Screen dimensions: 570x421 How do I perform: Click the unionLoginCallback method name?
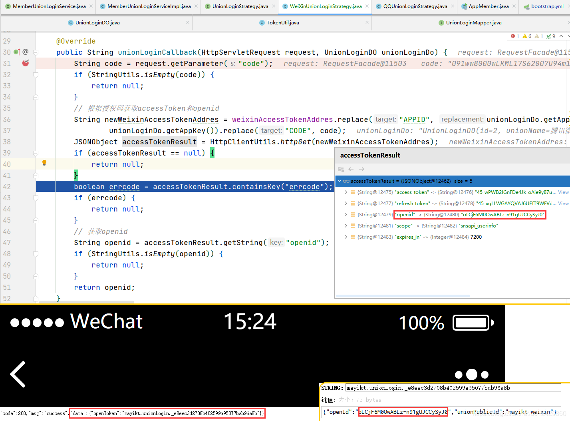click(x=157, y=52)
